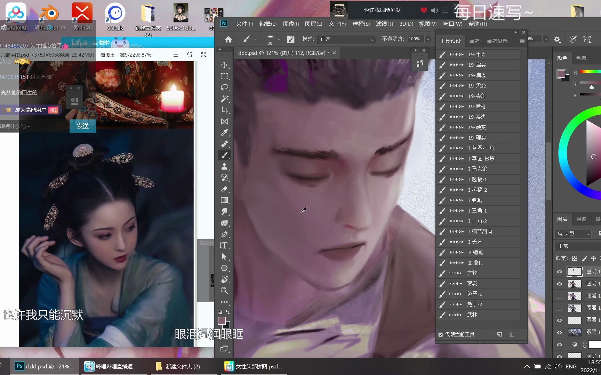Viewport: 601px width, 375px height.
Task: Select the Smudge tool
Action: pyautogui.click(x=224, y=211)
